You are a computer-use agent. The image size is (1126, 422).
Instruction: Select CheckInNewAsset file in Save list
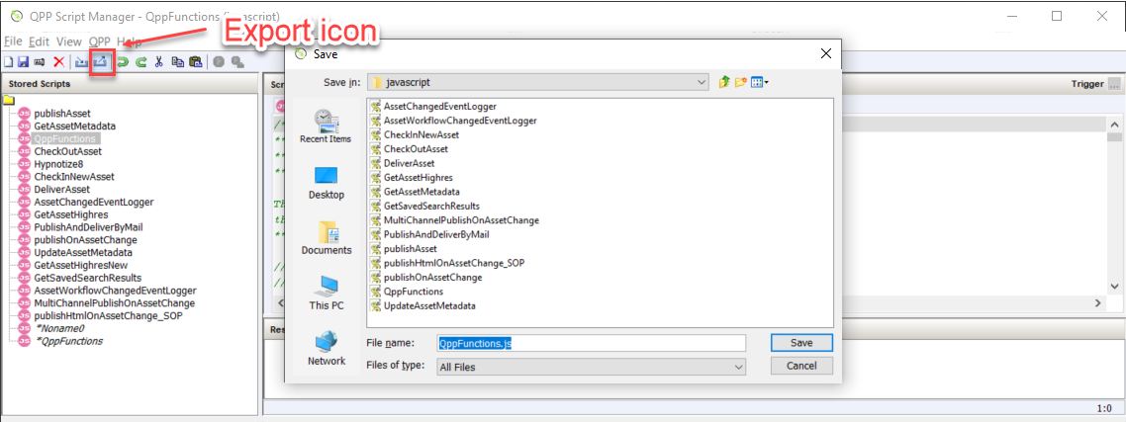[422, 134]
